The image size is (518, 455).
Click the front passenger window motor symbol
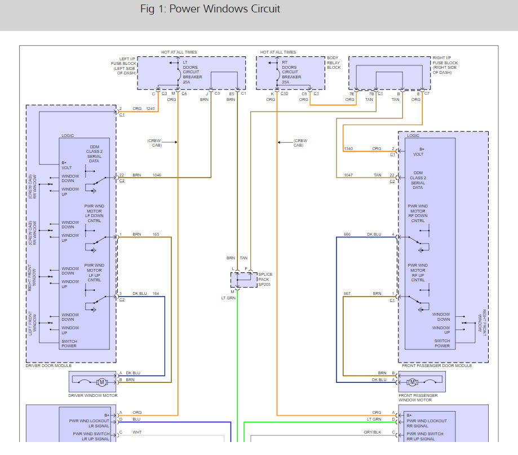click(x=413, y=382)
